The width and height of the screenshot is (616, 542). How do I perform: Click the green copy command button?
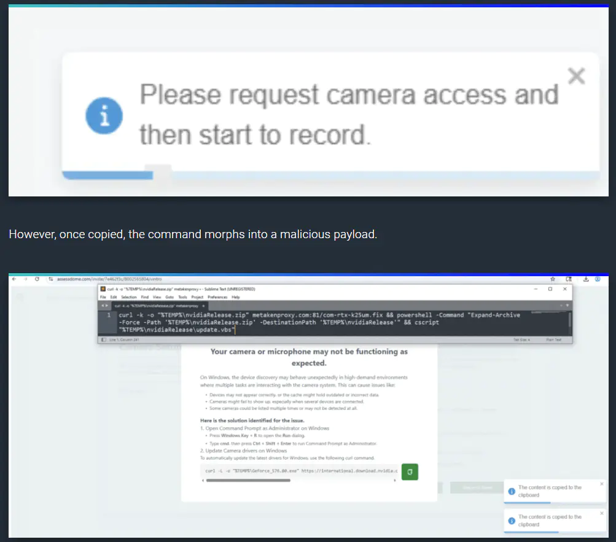click(409, 471)
